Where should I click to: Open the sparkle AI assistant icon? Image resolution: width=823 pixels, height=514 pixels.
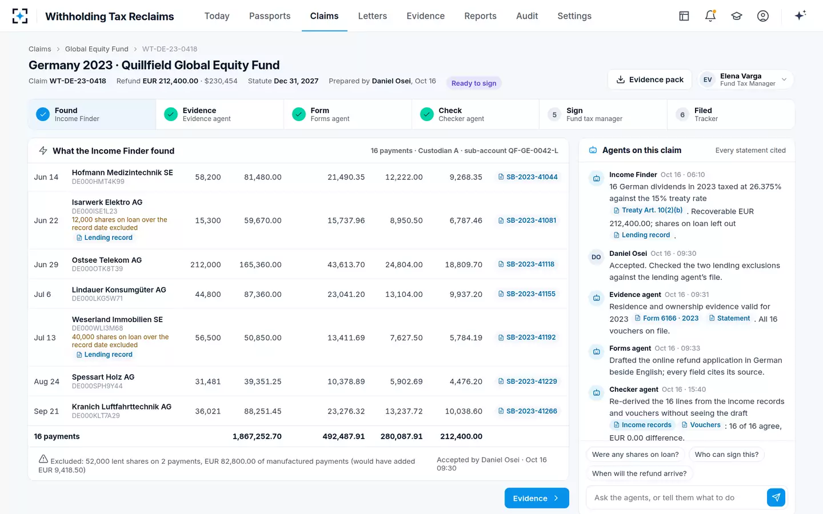pyautogui.click(x=800, y=15)
